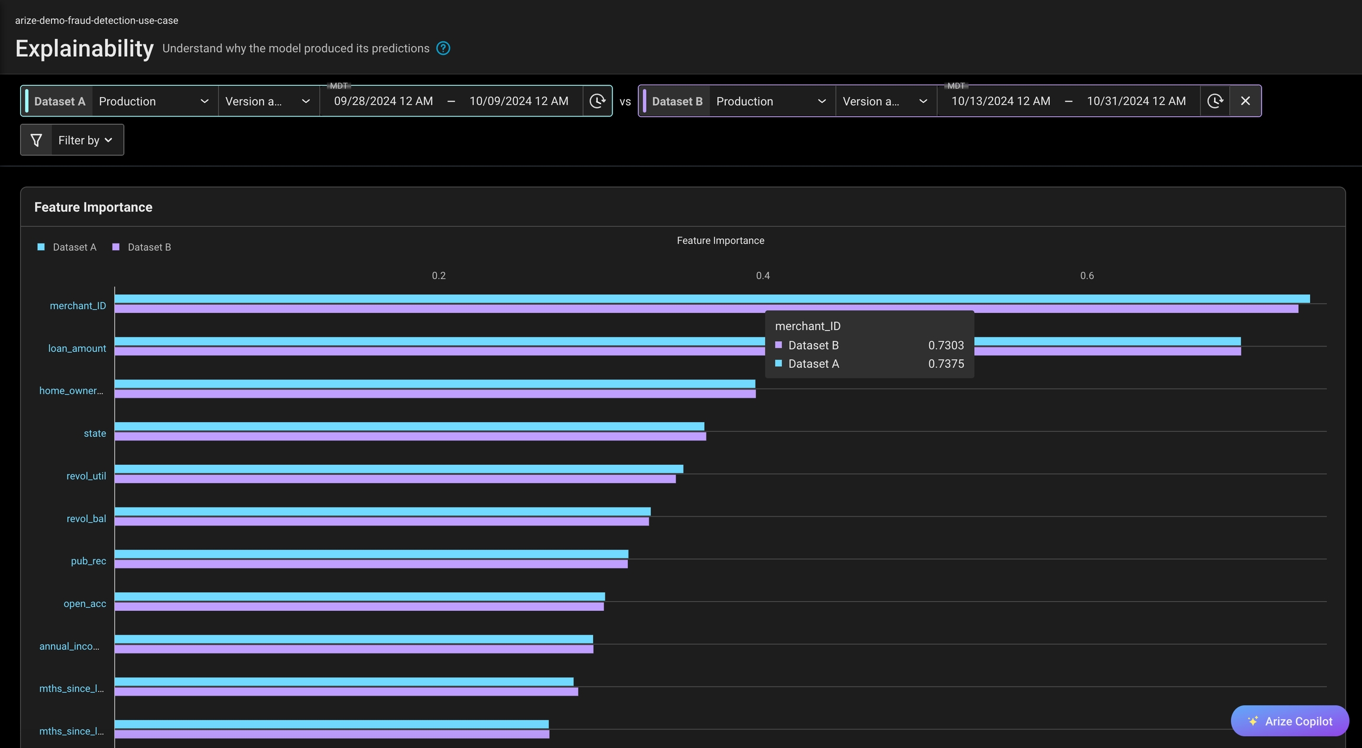Remove Dataset B with the X icon
Image resolution: width=1362 pixels, height=748 pixels.
click(x=1245, y=101)
